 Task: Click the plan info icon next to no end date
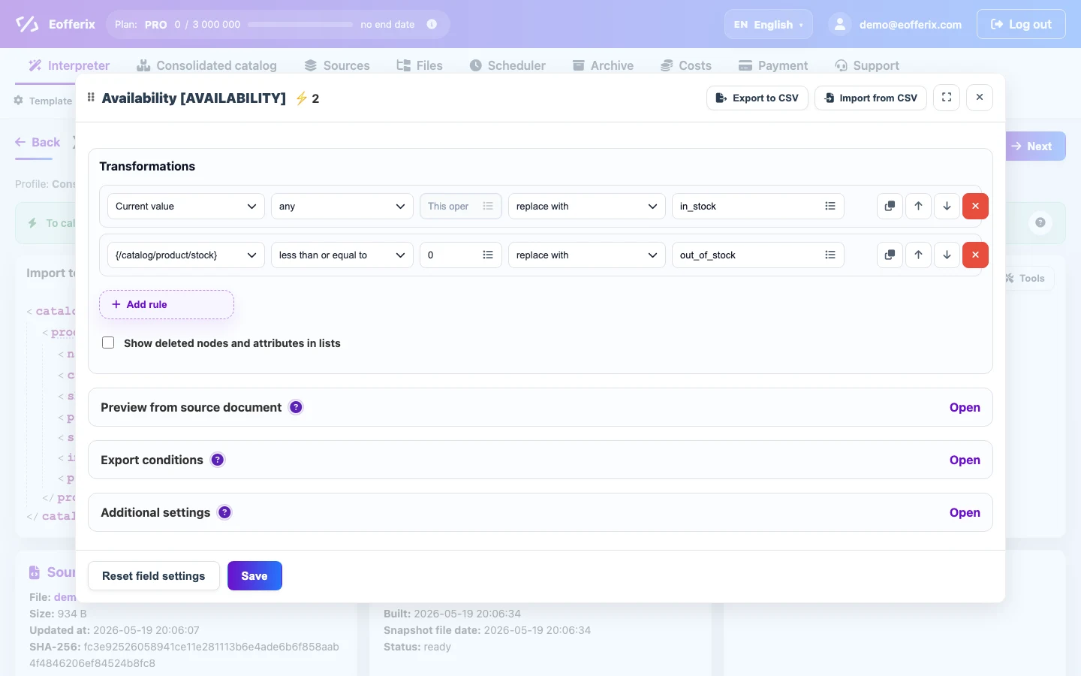pyautogui.click(x=432, y=24)
